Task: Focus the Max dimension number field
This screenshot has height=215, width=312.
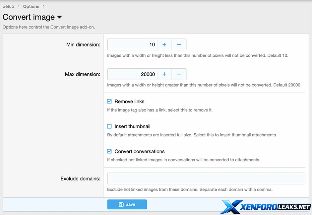Action: coord(132,74)
